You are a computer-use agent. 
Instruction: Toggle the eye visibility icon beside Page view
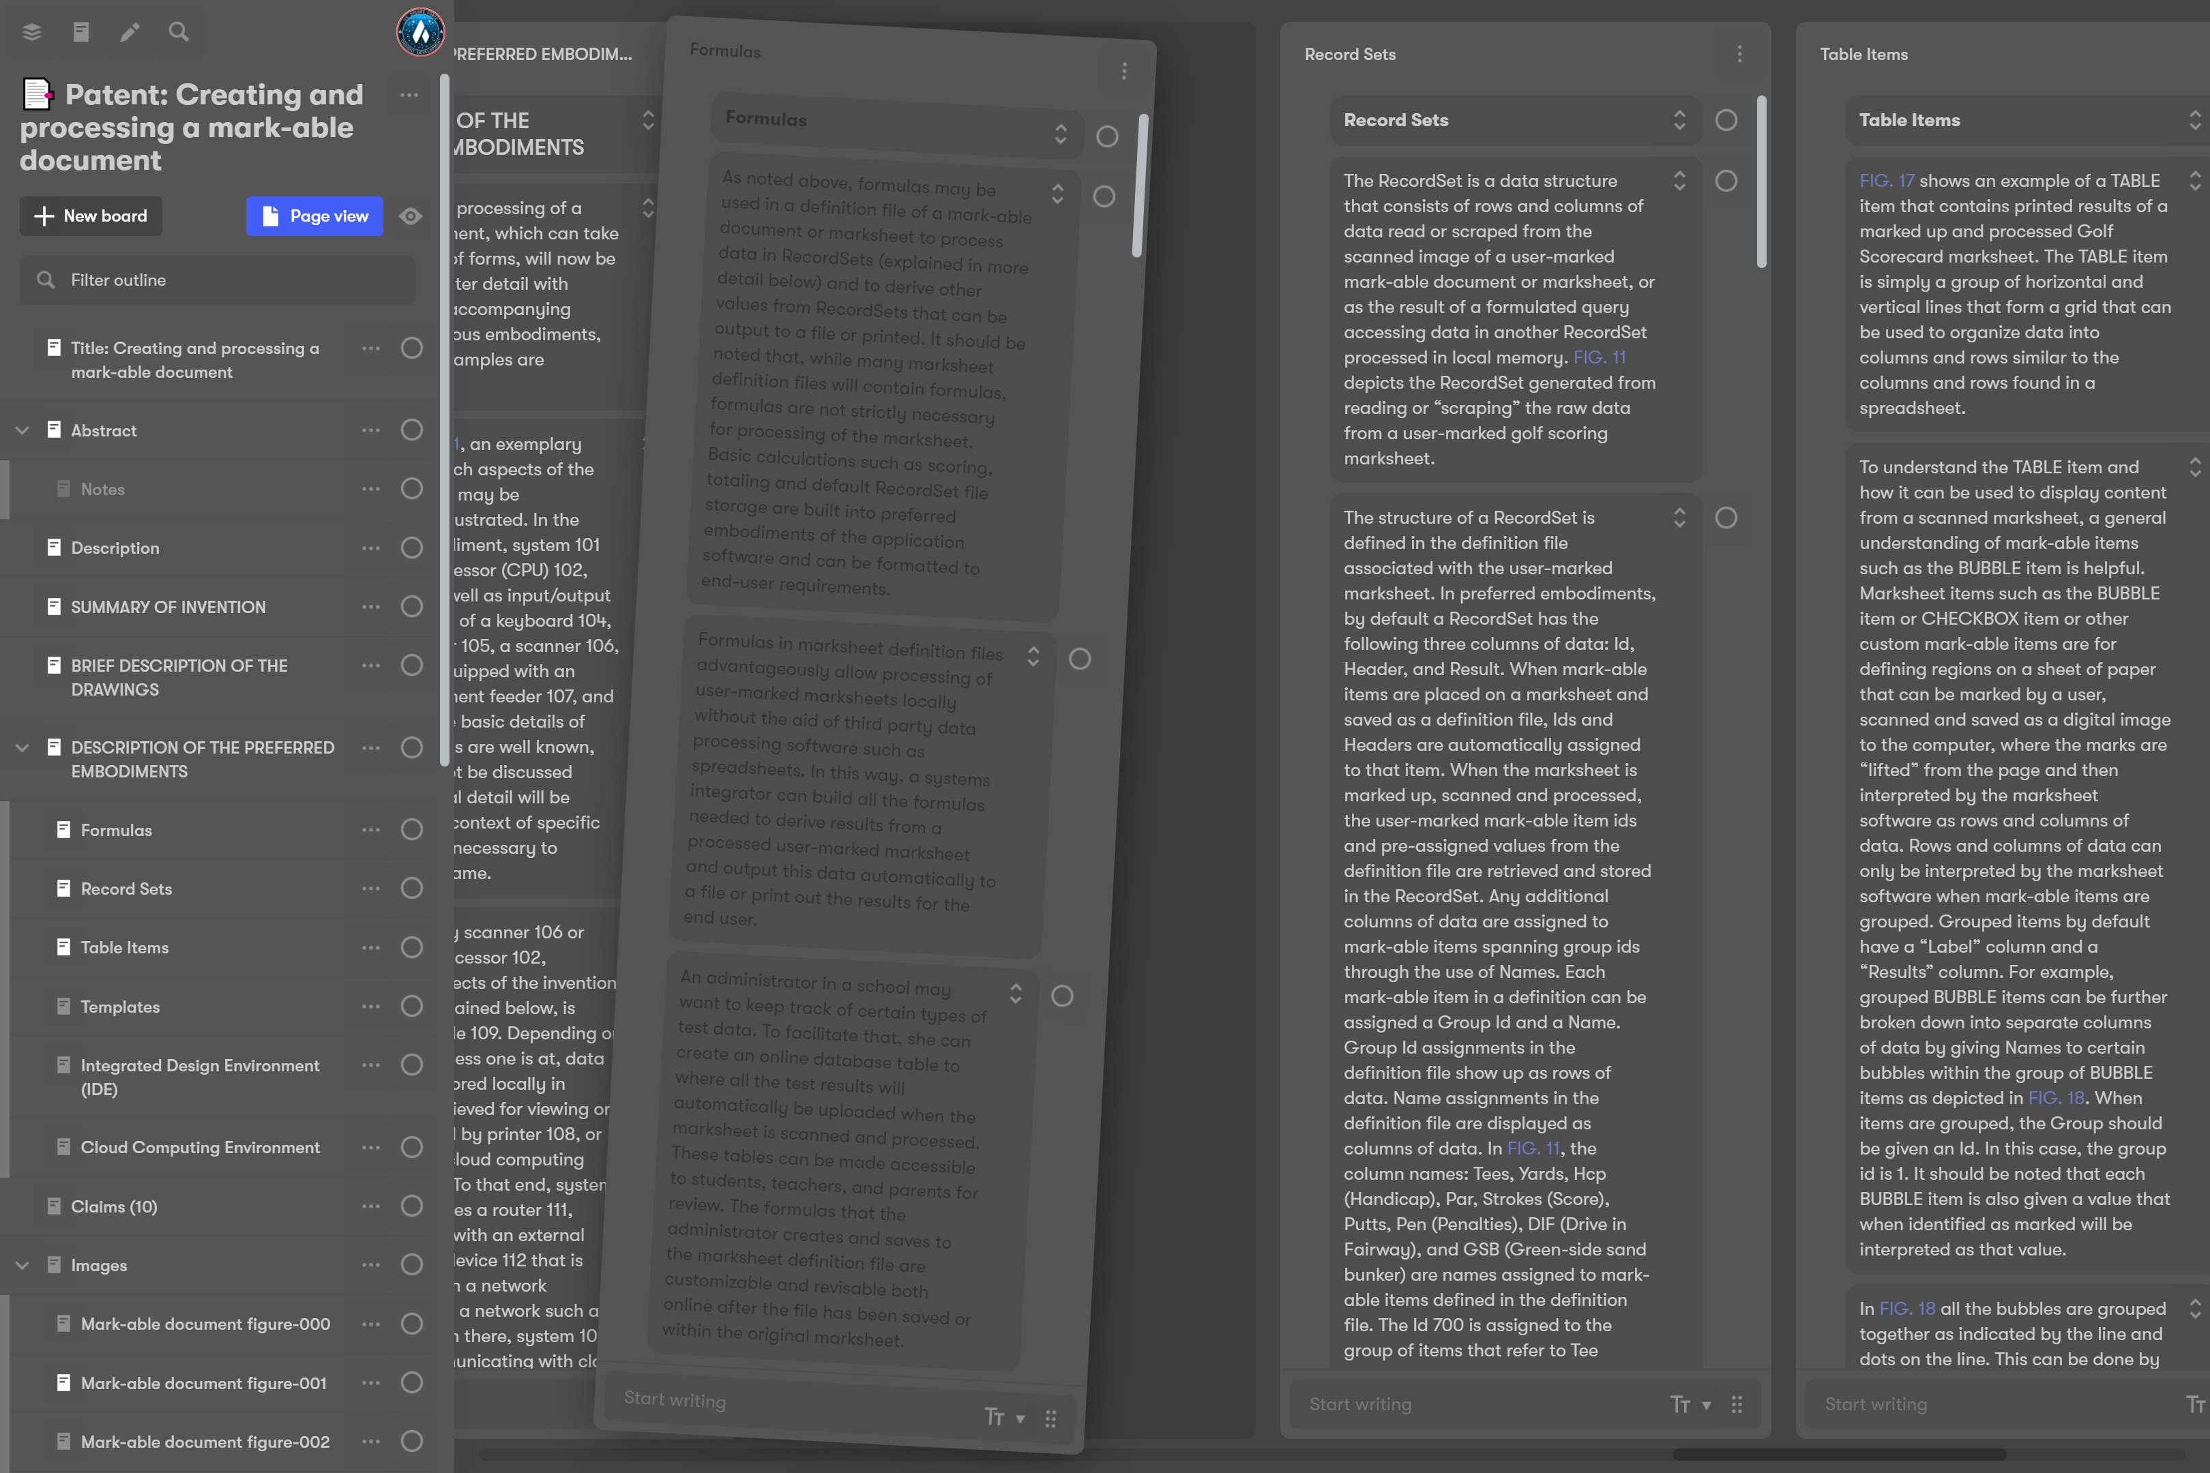[411, 216]
